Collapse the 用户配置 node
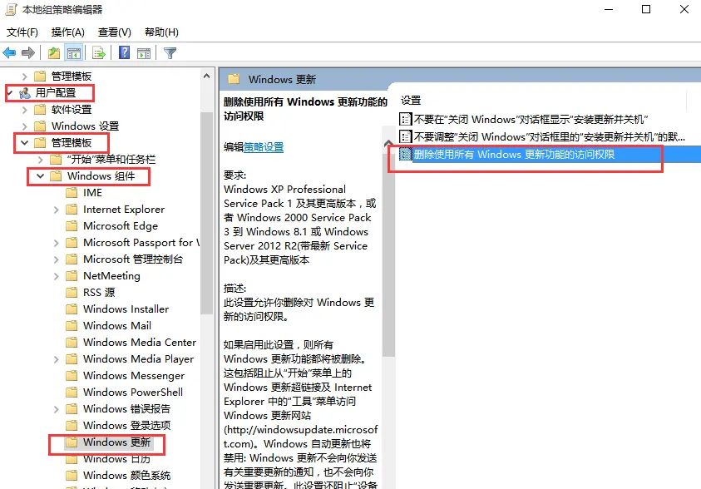 click(x=9, y=92)
